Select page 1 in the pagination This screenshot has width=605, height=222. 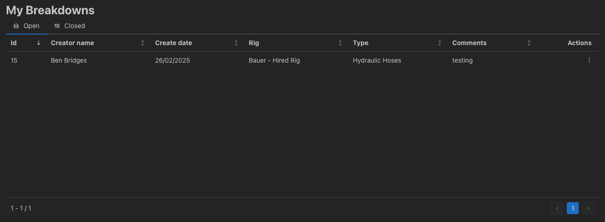573,208
